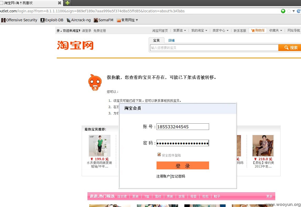Select 鞋子 category in pink bar
This screenshot has width=301, height=207.
tap(217, 196)
